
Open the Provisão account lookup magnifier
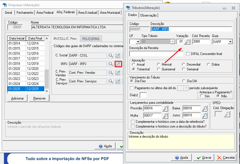pyautogui.click(x=165, y=108)
